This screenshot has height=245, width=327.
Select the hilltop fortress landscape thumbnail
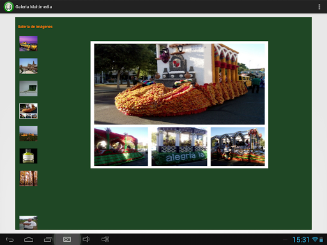[x=28, y=133]
